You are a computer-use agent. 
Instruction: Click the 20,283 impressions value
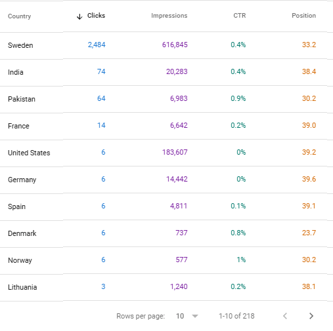coord(177,71)
